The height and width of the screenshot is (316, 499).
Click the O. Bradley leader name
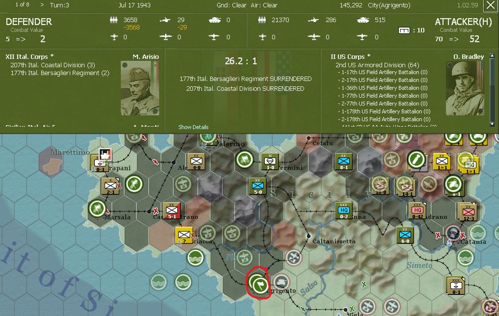469,56
